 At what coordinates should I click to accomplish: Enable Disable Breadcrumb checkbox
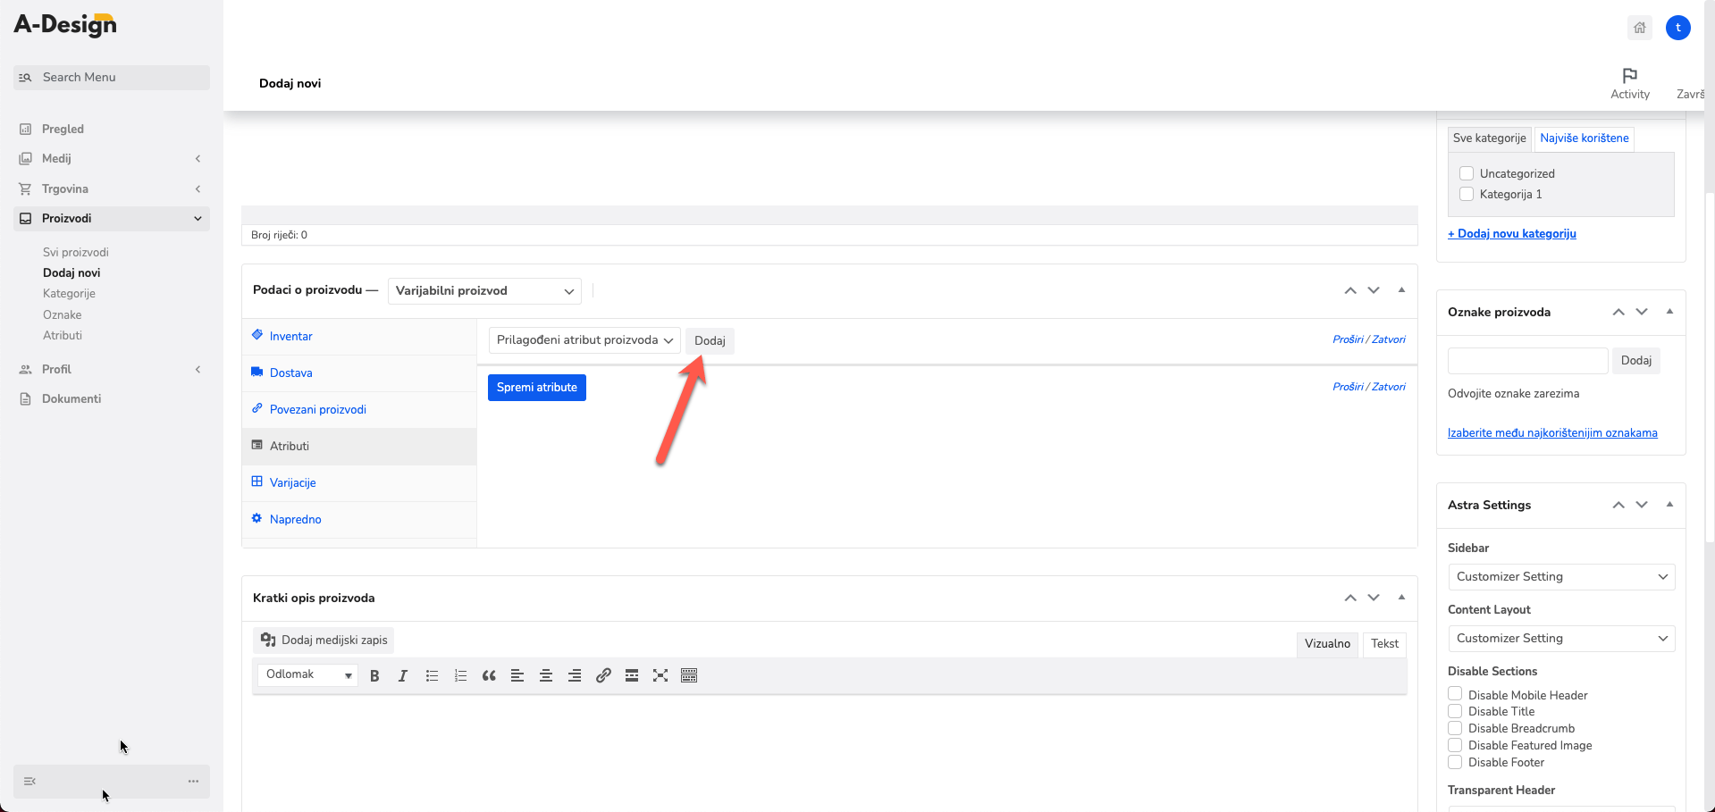pyautogui.click(x=1455, y=728)
